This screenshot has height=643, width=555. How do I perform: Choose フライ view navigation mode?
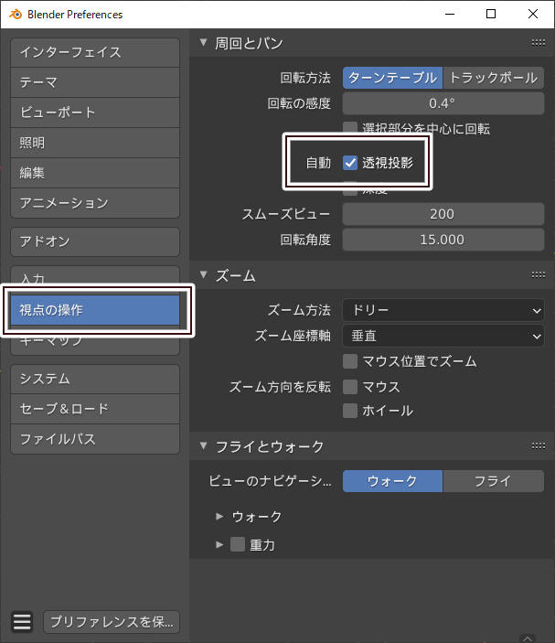[x=494, y=481]
